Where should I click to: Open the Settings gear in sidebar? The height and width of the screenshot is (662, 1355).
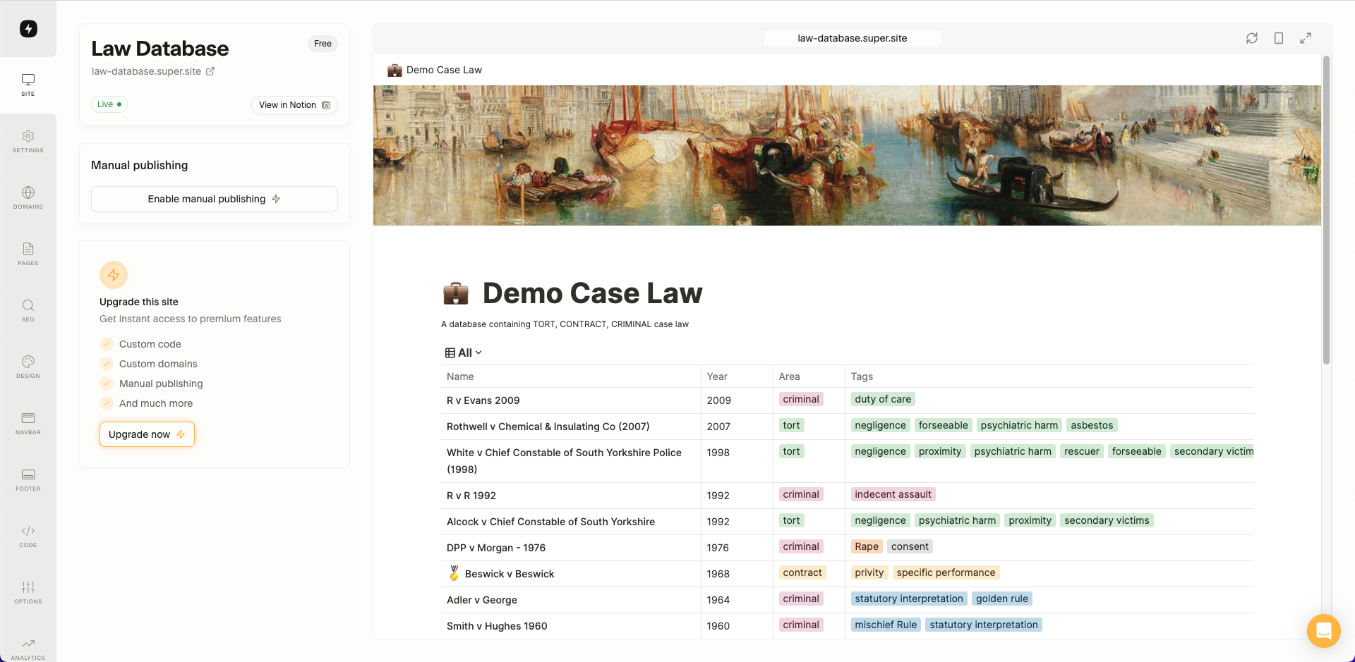click(28, 141)
